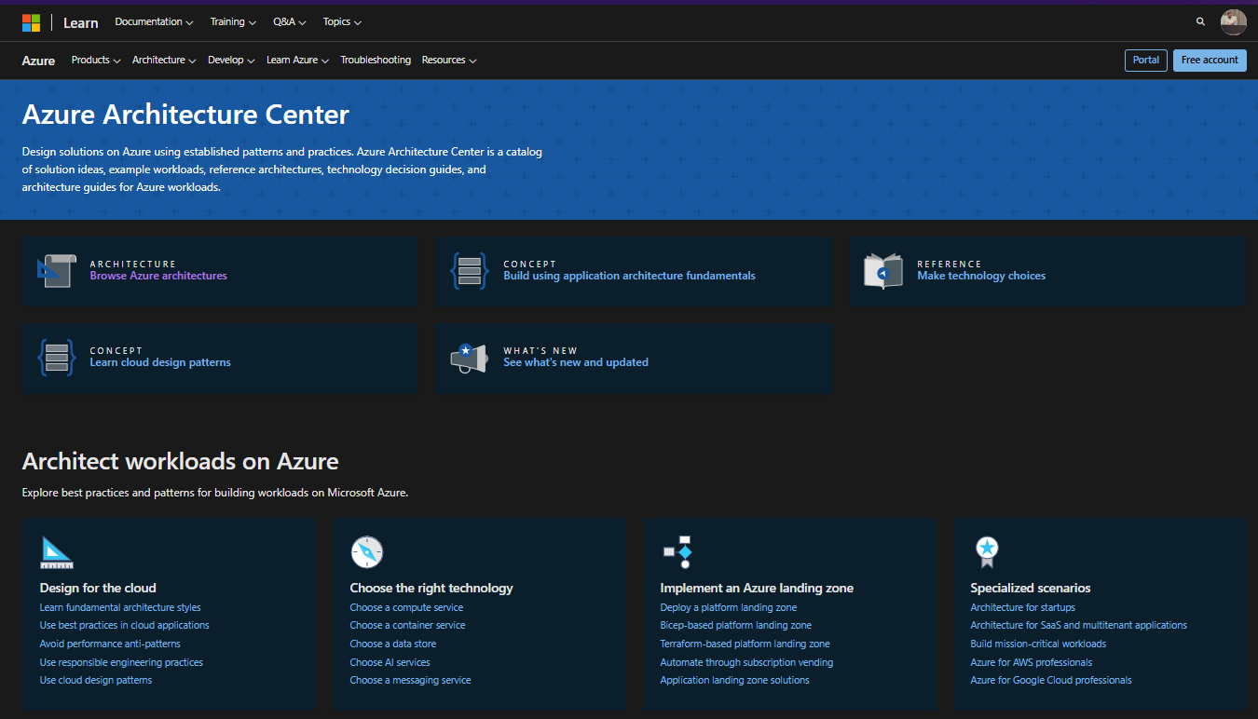The width and height of the screenshot is (1258, 719).
Task: Expand the Products dropdown in Azure bar
Action: coord(96,61)
